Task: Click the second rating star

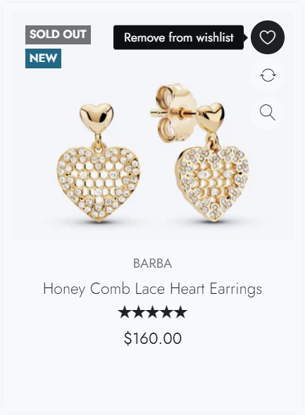Action: [x=139, y=312]
